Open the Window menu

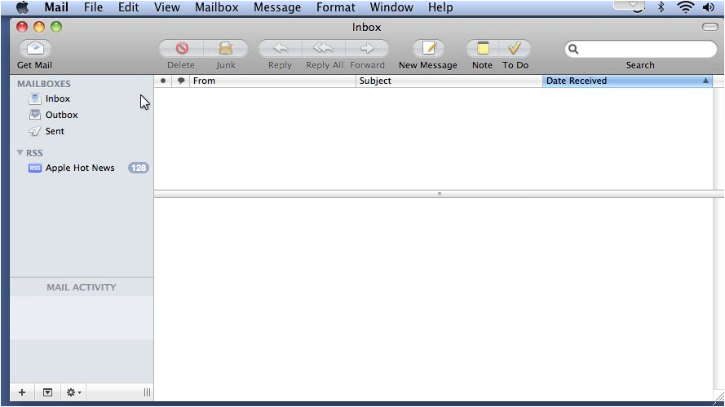tap(391, 7)
